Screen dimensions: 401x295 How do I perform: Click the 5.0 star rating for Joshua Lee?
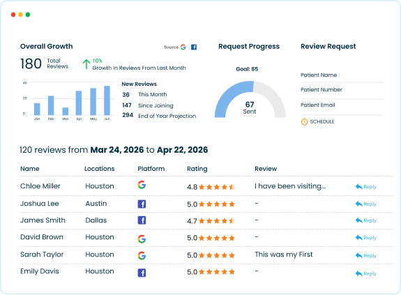211,204
